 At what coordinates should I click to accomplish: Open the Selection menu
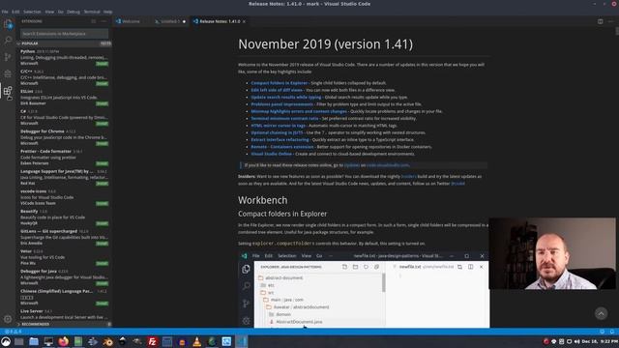tap(32, 12)
